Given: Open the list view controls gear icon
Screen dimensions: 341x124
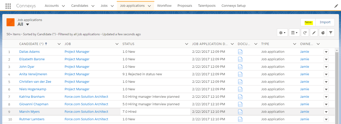Looking at the screenshot, I should click(282, 32).
